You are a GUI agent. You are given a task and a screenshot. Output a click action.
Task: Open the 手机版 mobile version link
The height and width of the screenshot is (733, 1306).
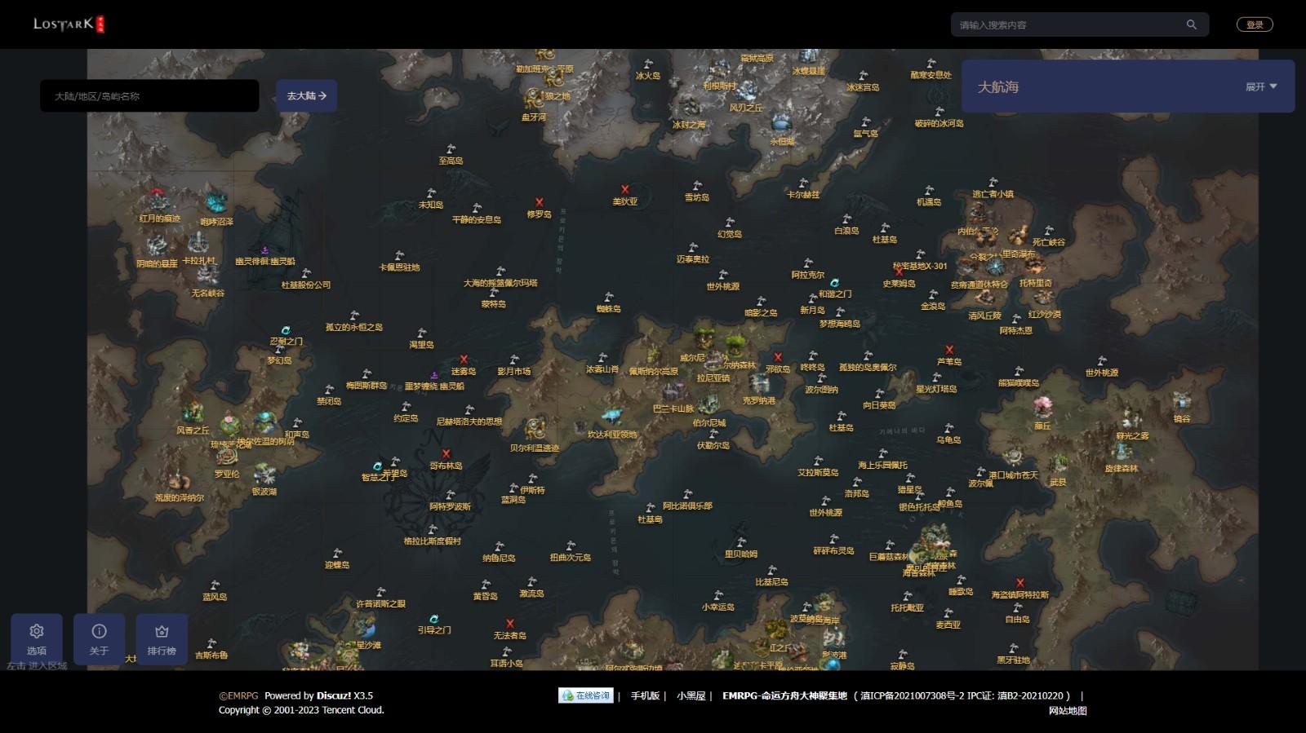645,695
